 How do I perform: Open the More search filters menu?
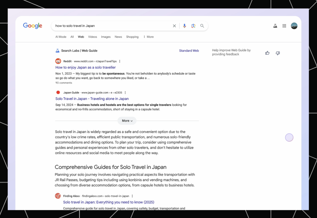pyautogui.click(x=148, y=37)
